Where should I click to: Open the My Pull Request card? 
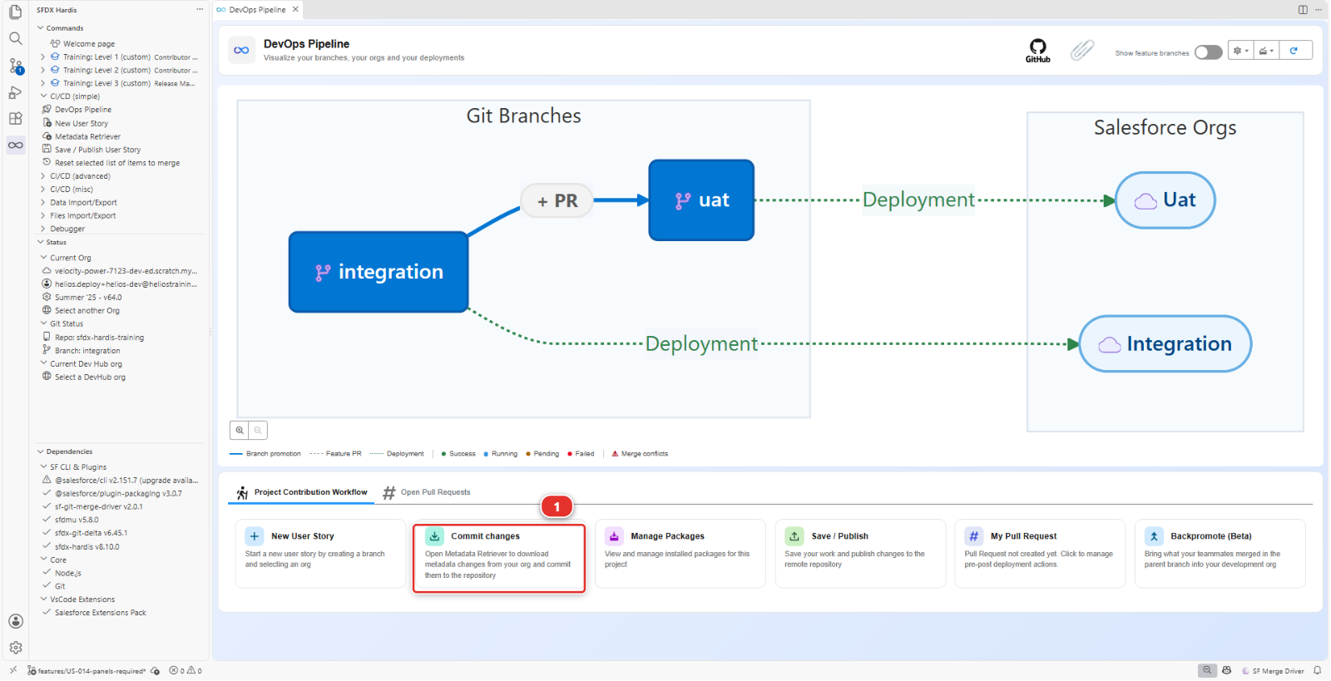click(x=1040, y=554)
